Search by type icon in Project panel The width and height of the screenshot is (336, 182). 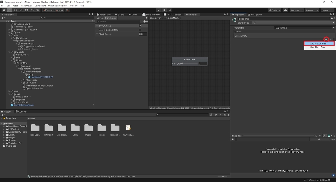[x=211, y=115]
